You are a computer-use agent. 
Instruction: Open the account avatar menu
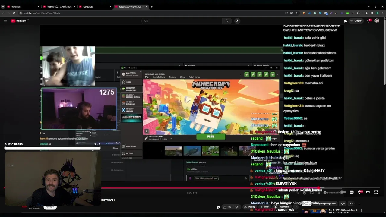point(377,21)
